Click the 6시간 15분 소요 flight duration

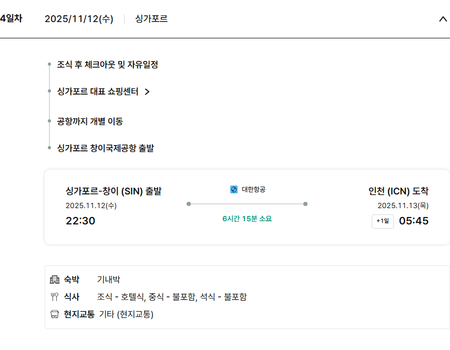click(x=247, y=219)
